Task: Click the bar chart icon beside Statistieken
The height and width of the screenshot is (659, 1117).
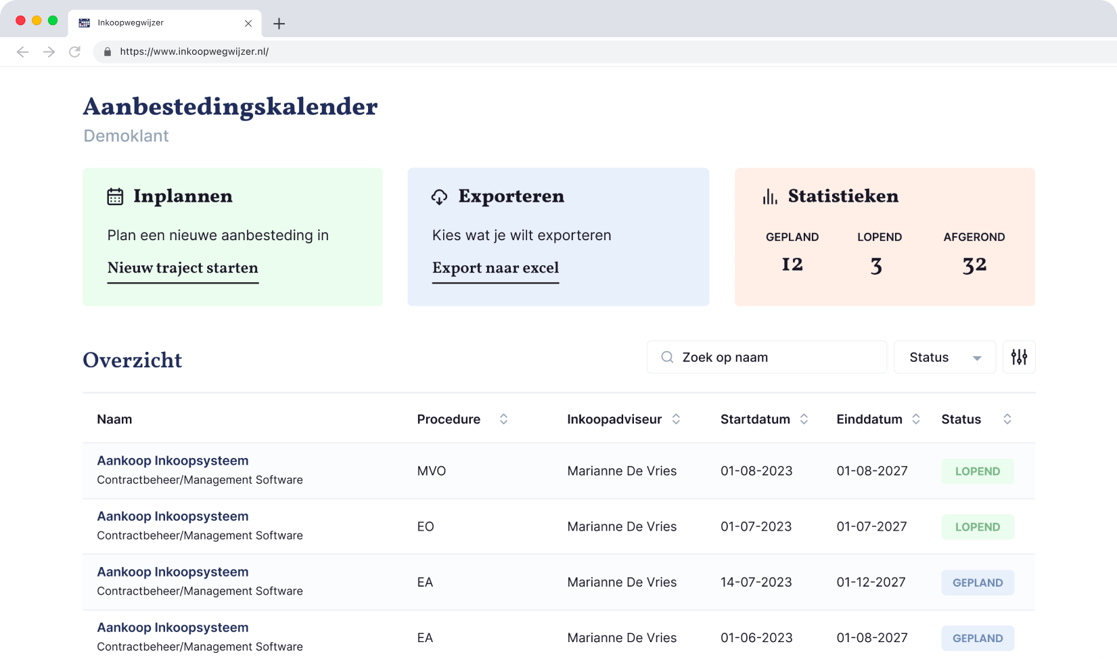Action: [770, 197]
